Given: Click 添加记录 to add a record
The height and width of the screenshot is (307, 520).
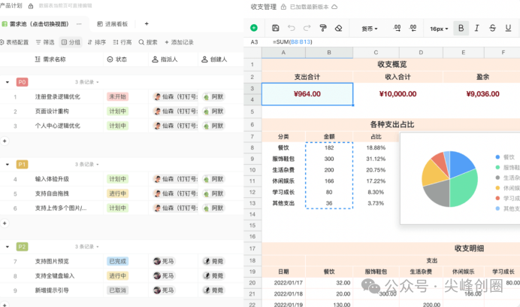Looking at the screenshot, I should click(x=179, y=42).
